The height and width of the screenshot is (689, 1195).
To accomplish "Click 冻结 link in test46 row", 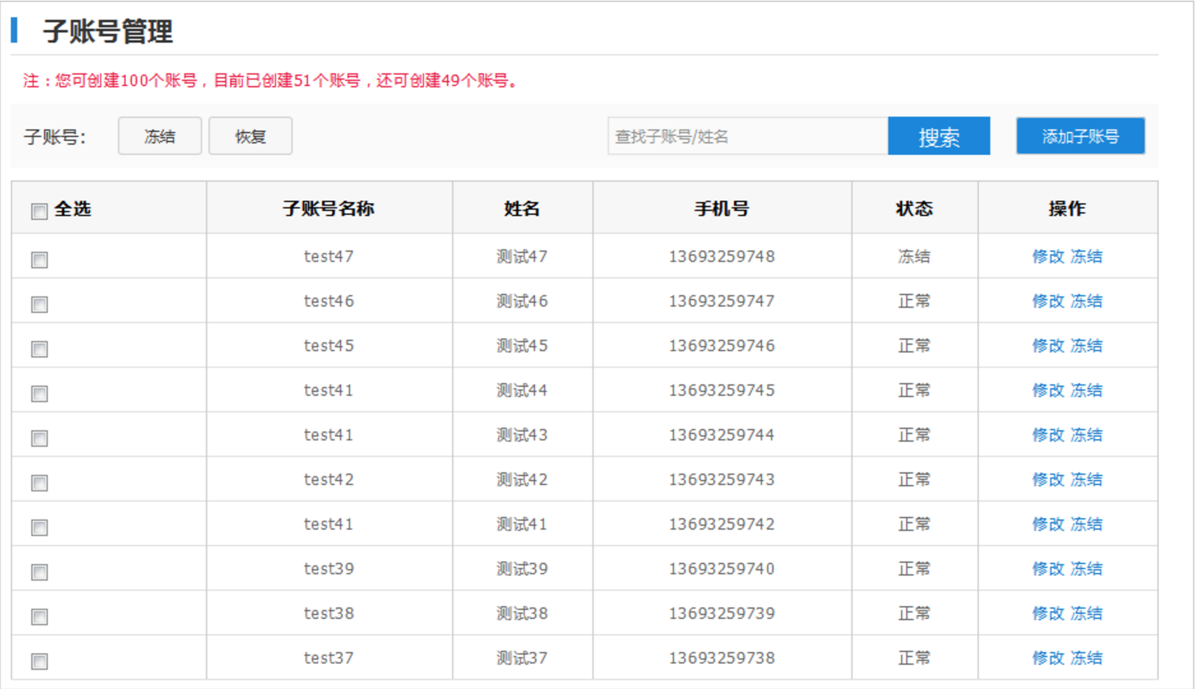I will pos(1086,301).
